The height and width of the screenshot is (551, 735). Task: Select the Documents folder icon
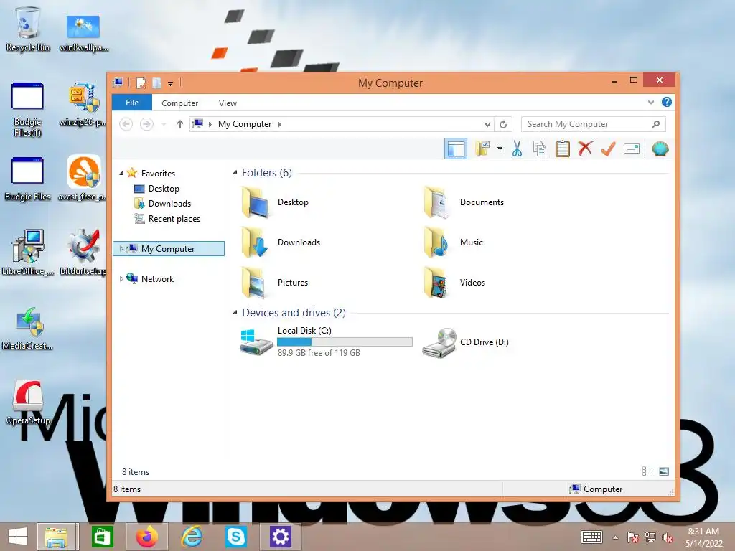[437, 202]
